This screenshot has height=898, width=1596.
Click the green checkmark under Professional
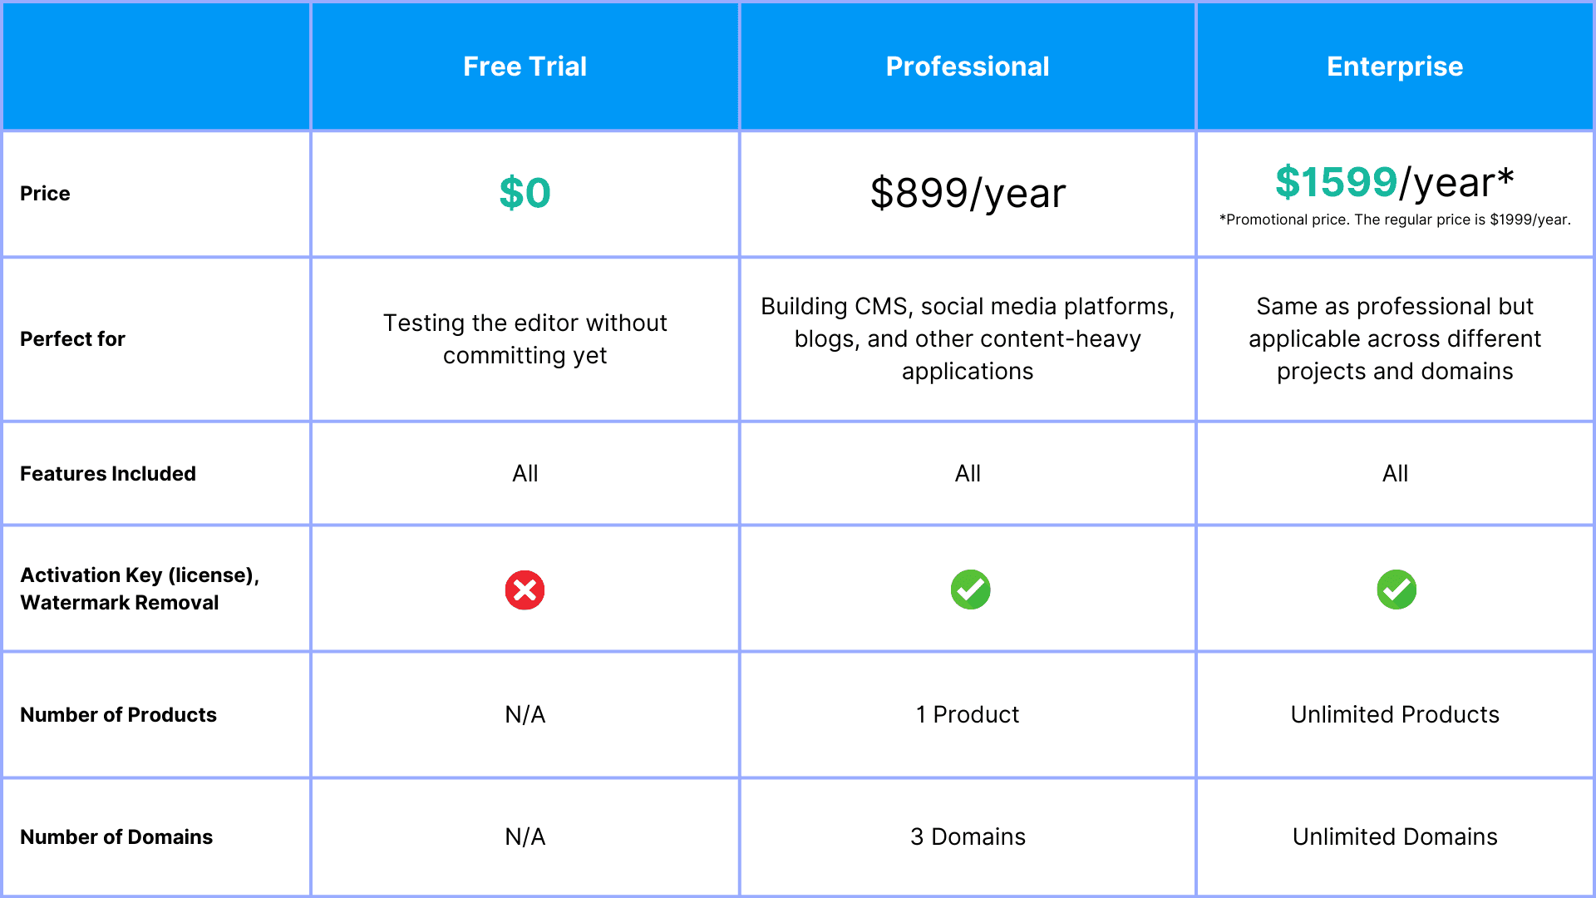coord(970,590)
